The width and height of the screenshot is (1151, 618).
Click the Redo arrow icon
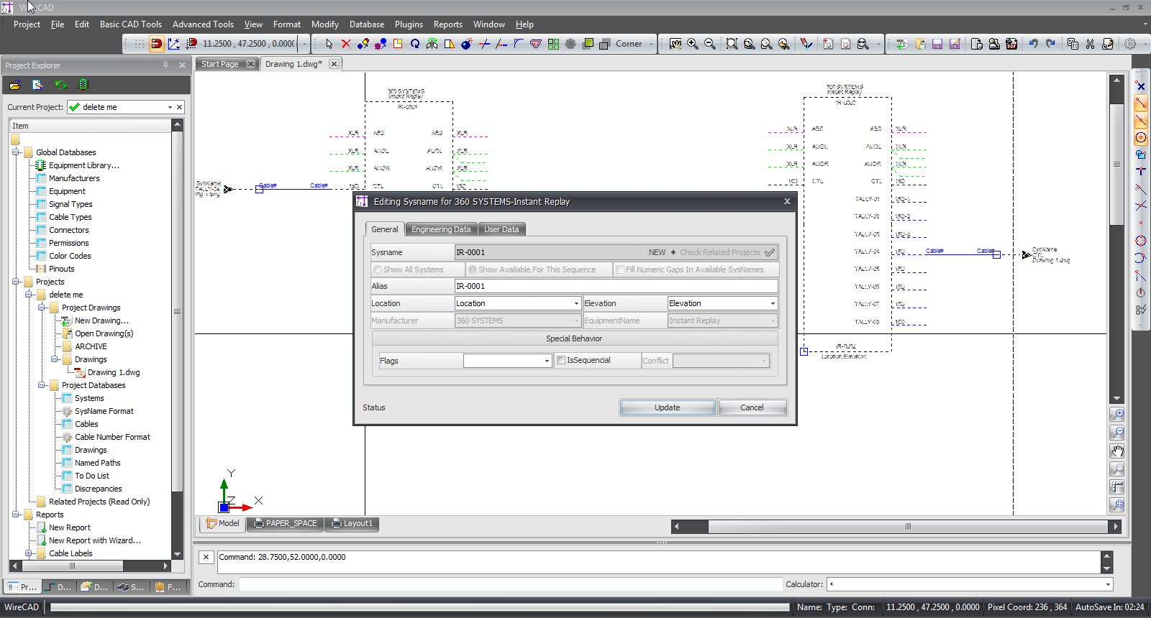pos(1050,44)
